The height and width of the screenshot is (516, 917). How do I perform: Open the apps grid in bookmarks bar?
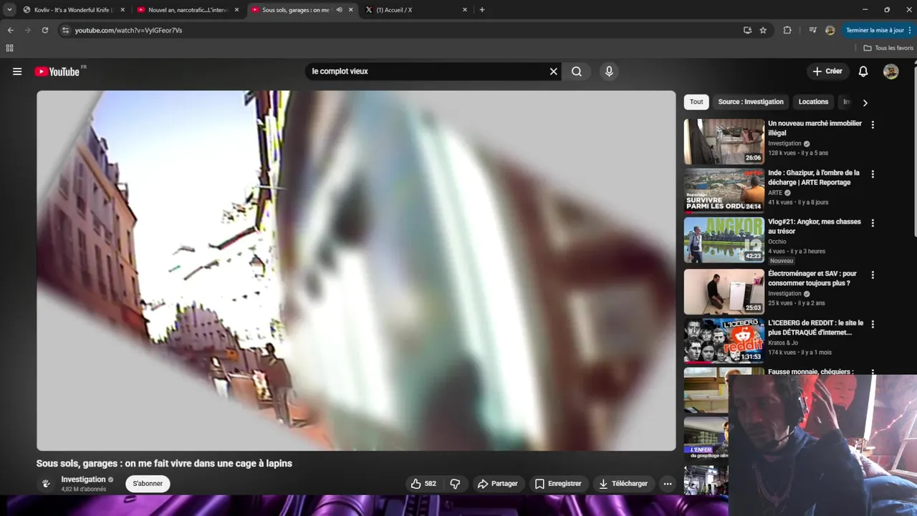point(9,48)
